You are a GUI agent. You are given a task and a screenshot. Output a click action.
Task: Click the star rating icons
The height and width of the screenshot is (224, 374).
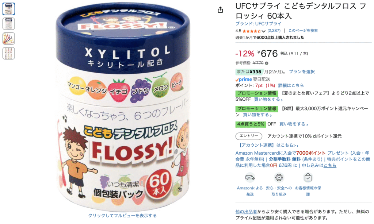[x=252, y=31]
